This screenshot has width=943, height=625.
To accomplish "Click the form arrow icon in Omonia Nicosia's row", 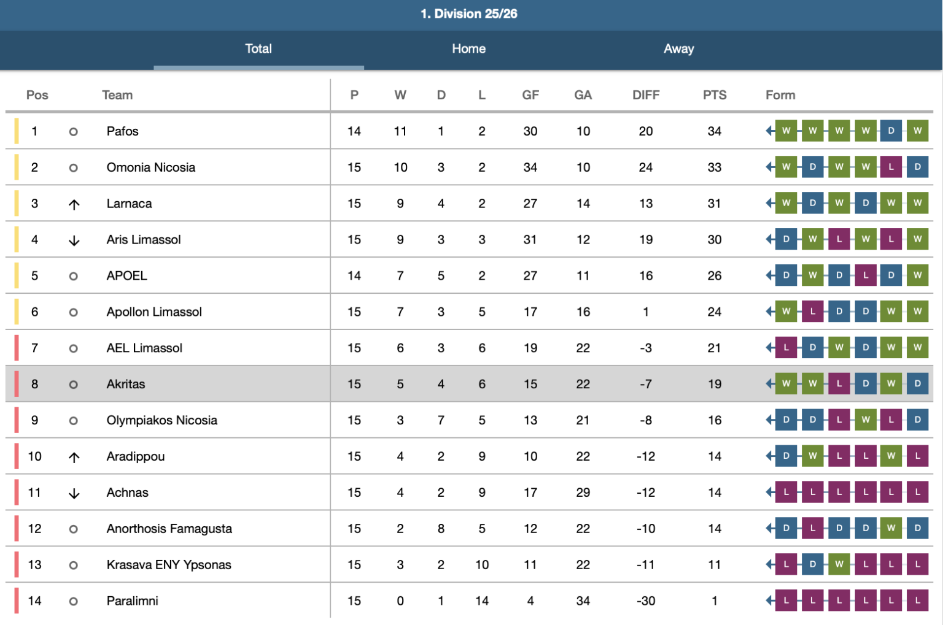I will 770,167.
